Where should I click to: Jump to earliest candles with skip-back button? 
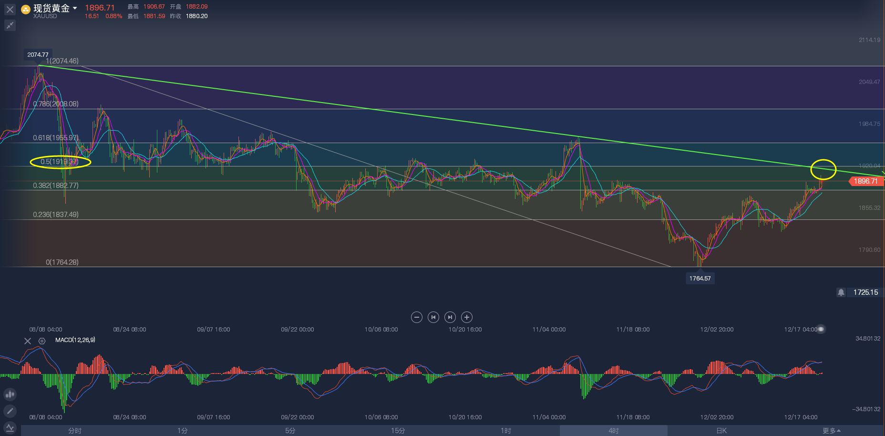(433, 317)
